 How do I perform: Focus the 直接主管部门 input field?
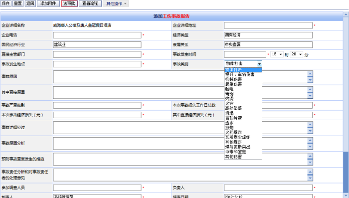[x=97, y=54]
